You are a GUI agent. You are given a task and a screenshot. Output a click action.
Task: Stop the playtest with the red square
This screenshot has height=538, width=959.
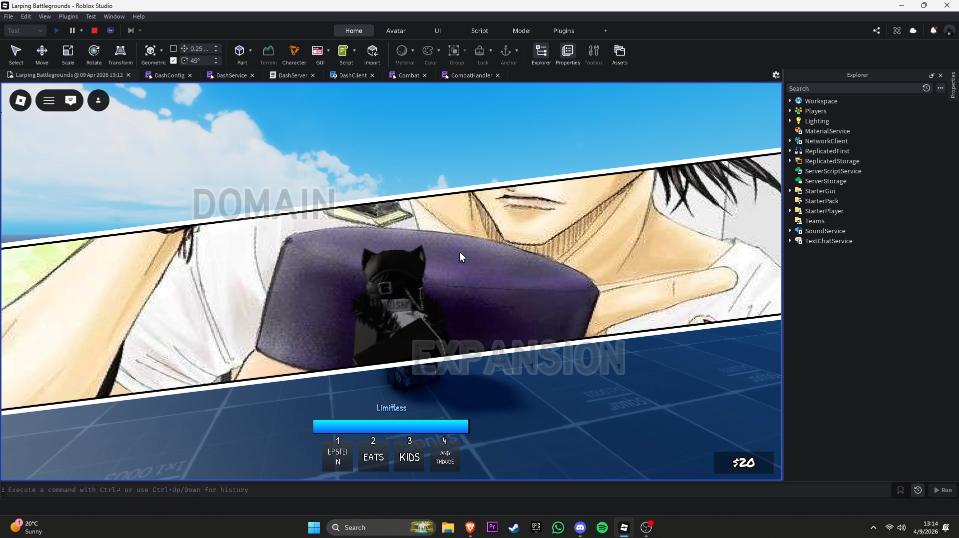point(94,30)
